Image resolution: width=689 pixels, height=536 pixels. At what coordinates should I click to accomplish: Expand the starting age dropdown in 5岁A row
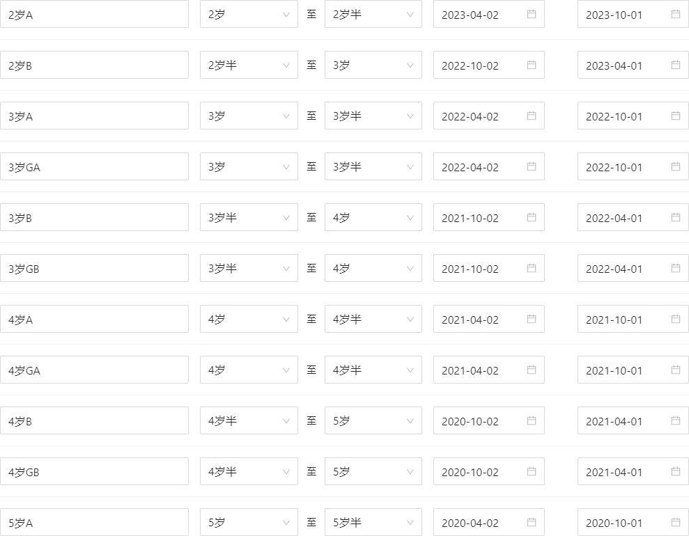tap(249, 522)
